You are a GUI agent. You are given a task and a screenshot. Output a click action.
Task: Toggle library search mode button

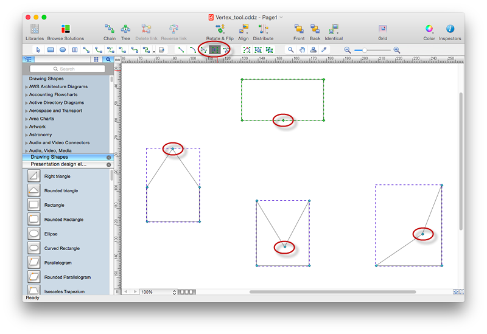pyautogui.click(x=108, y=59)
